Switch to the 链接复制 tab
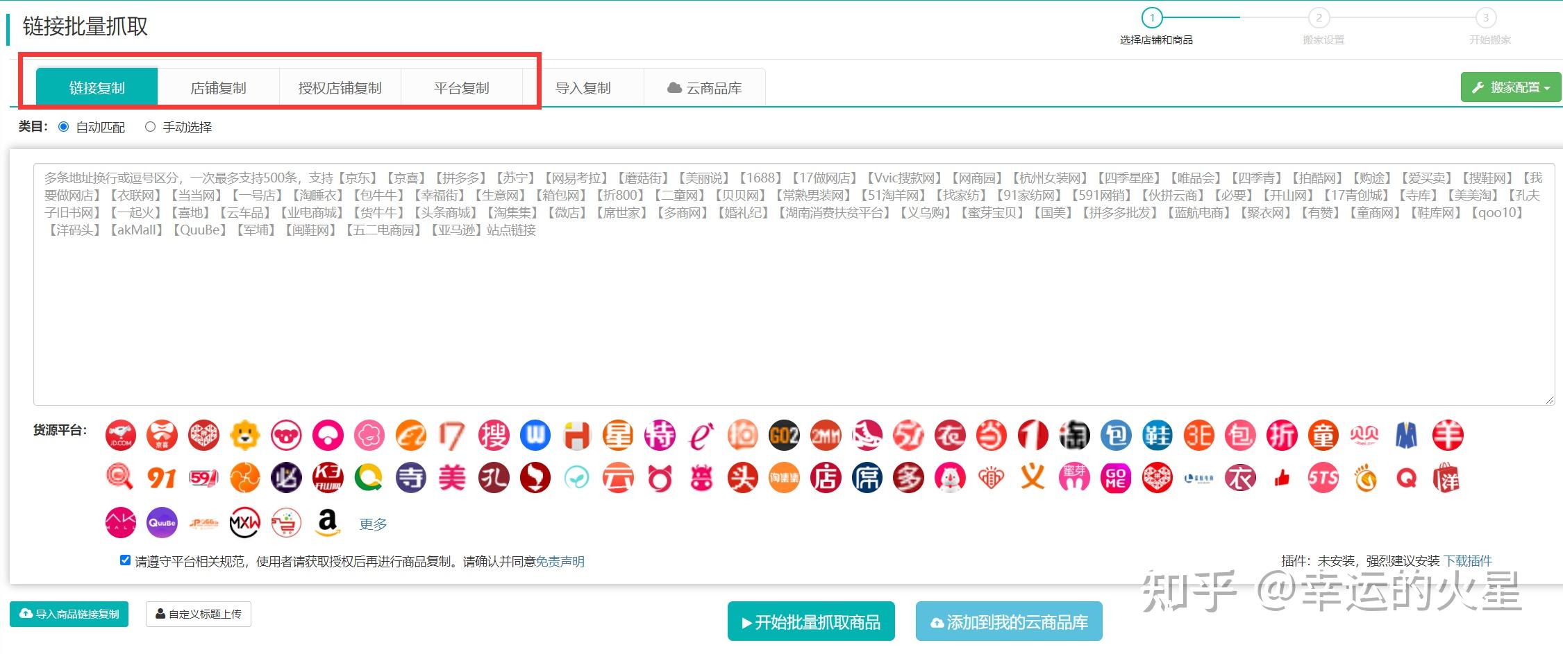This screenshot has height=654, width=1563. [97, 87]
